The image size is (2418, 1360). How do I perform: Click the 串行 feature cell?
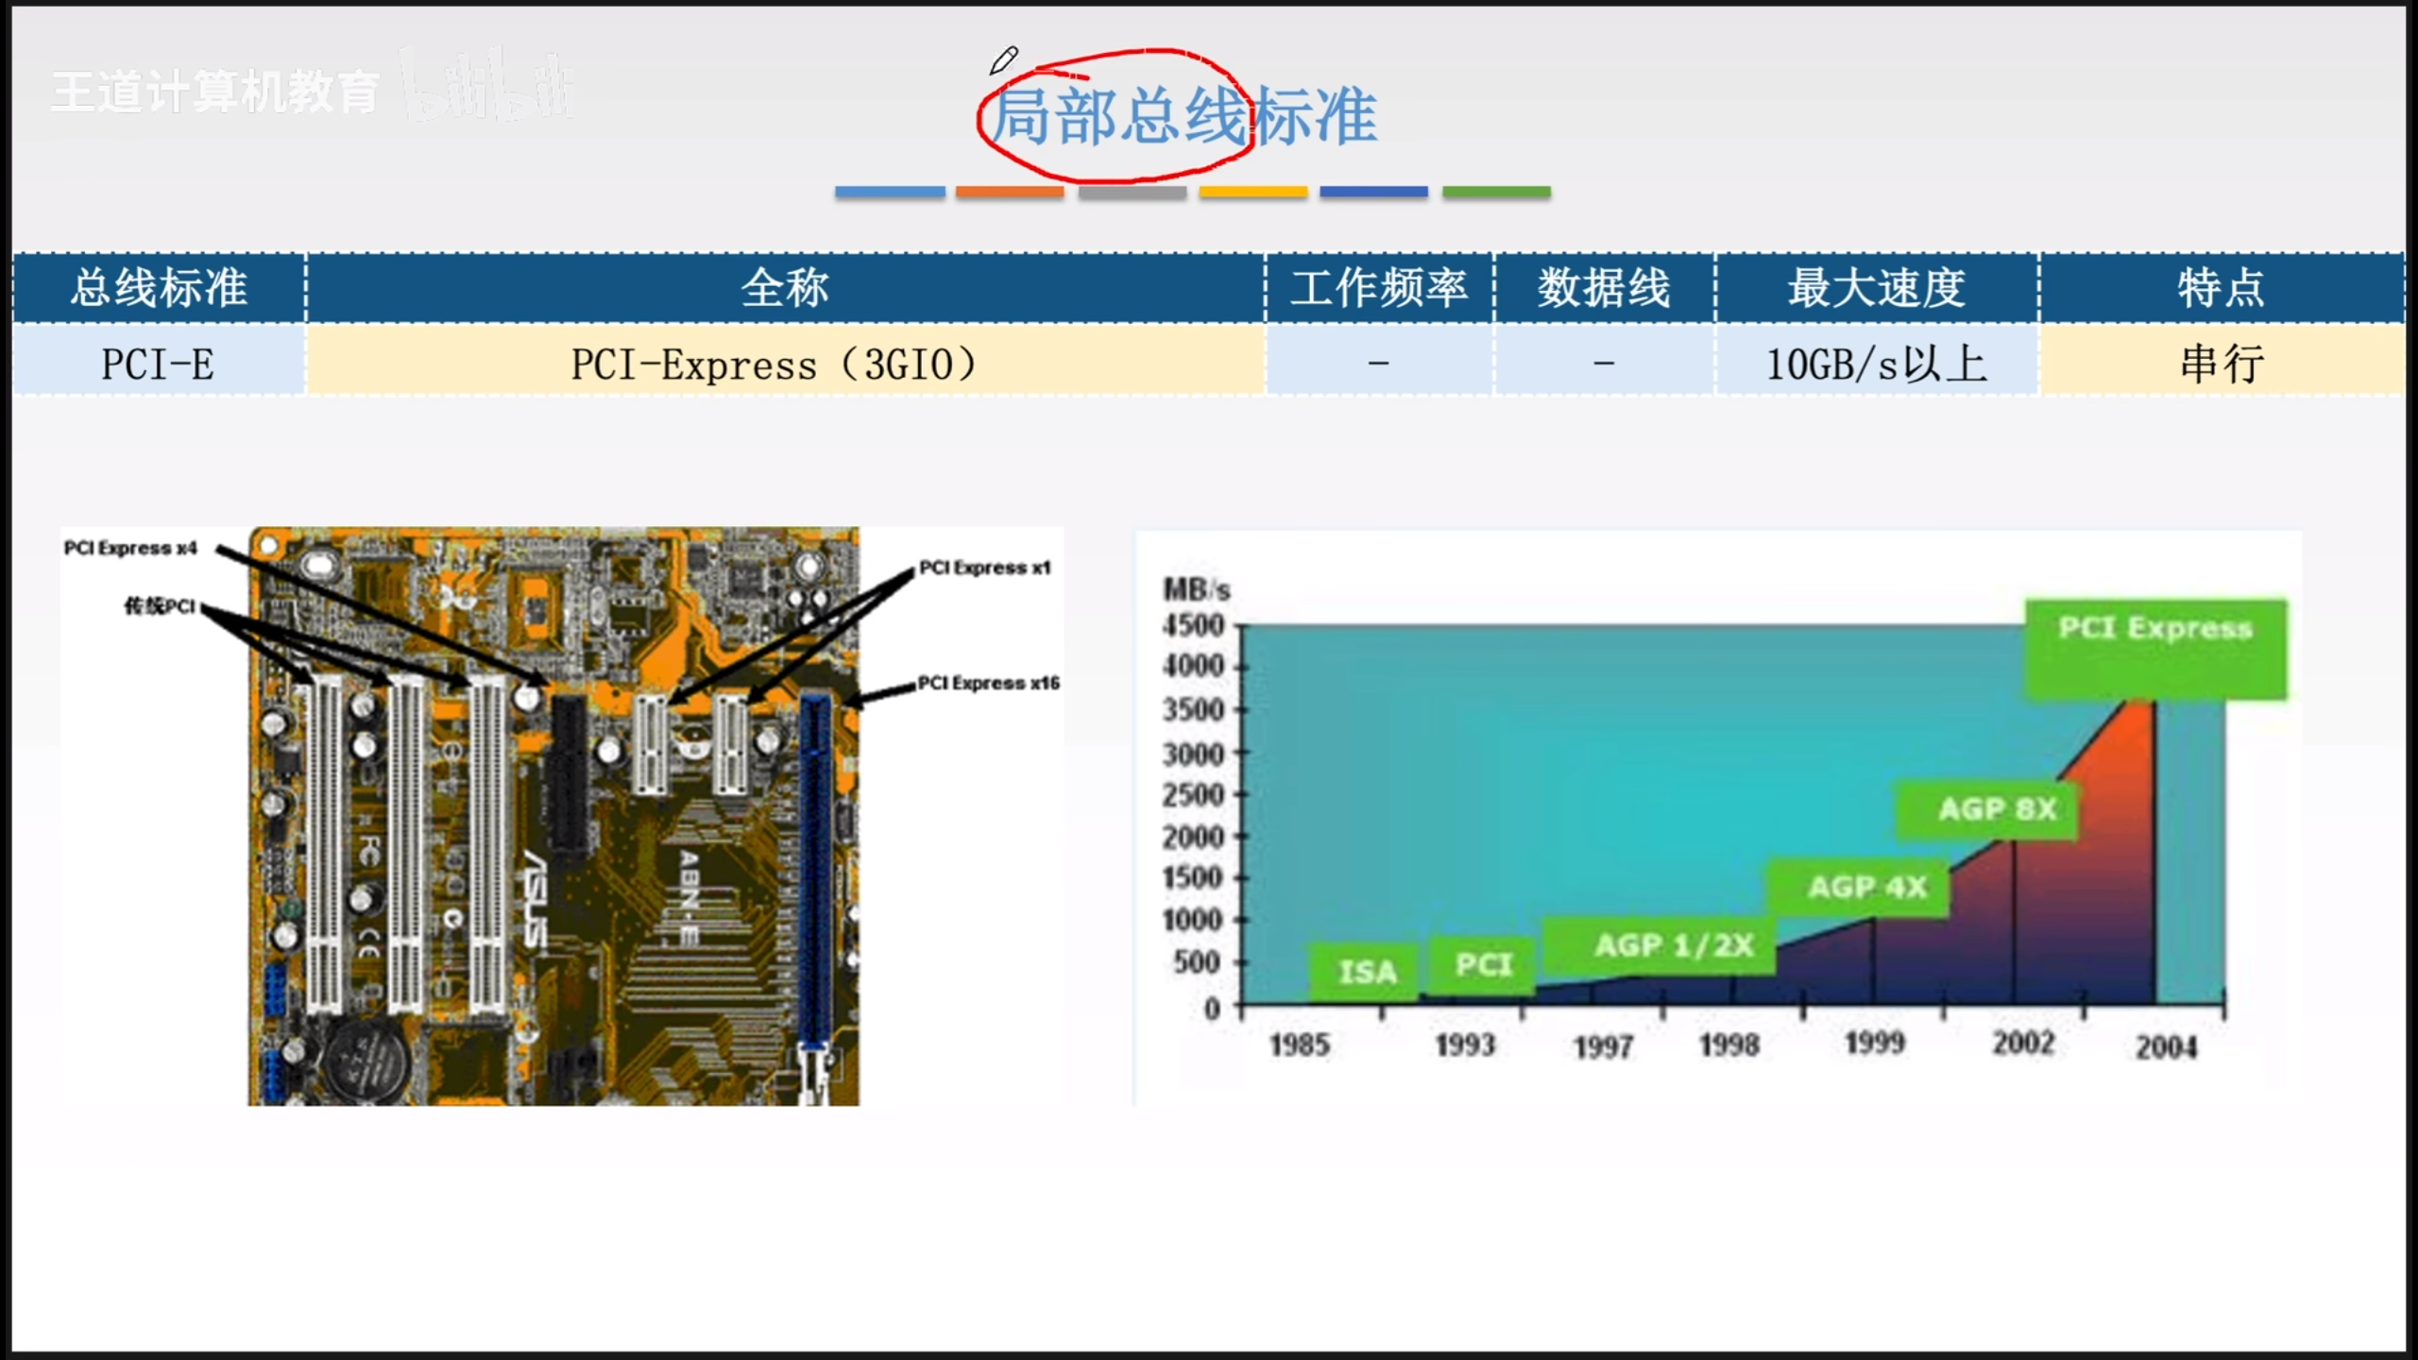[2221, 364]
